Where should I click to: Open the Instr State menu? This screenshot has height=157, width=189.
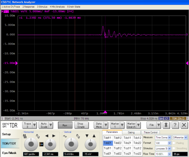tap(73, 7)
